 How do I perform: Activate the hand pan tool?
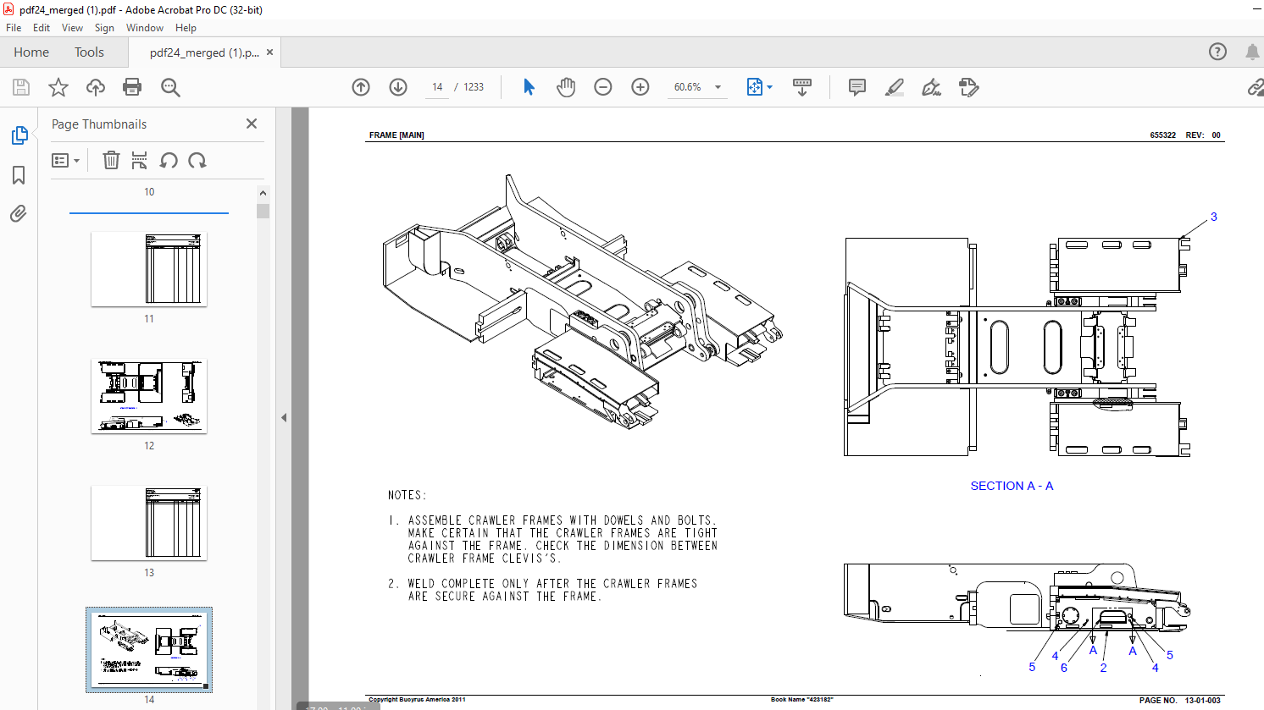566,87
